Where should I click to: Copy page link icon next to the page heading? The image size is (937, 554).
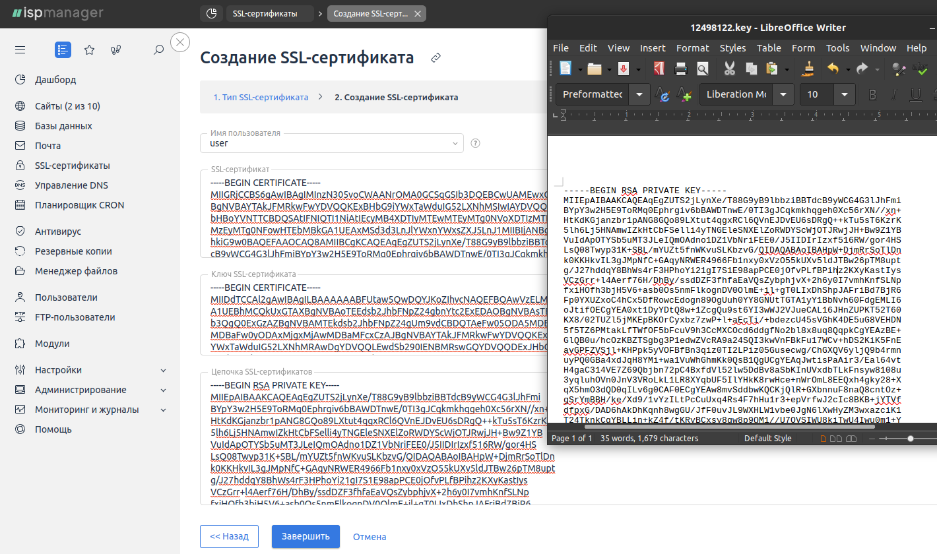click(x=436, y=58)
